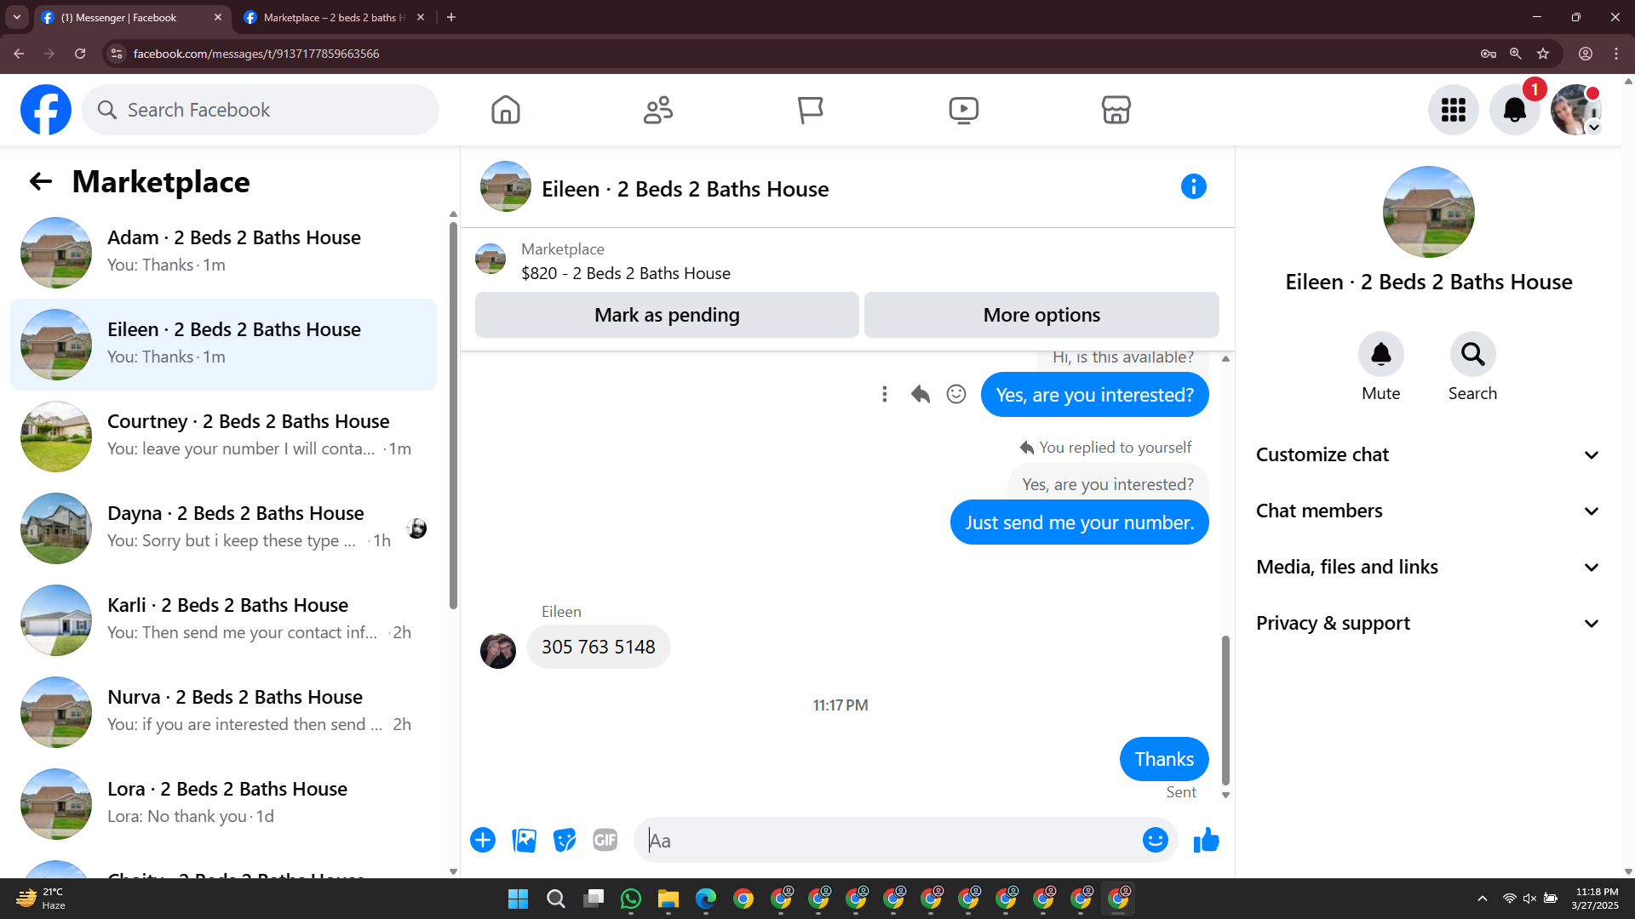Send a thumbs-up like
1635x919 pixels.
tap(1206, 840)
